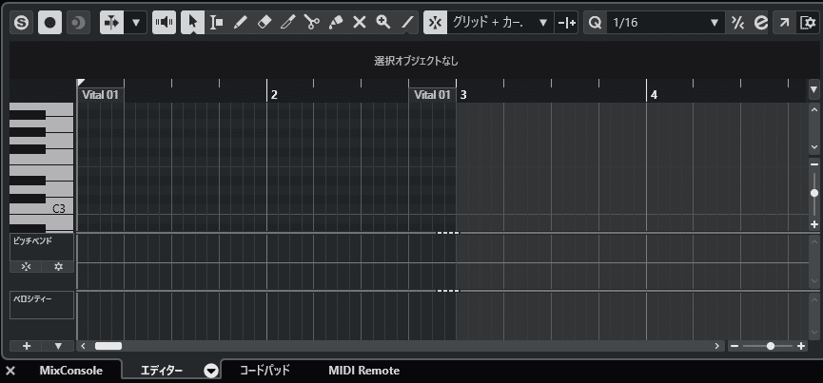This screenshot has height=383, width=823.
Task: Close the lower zone with X
Action: pos(10,371)
